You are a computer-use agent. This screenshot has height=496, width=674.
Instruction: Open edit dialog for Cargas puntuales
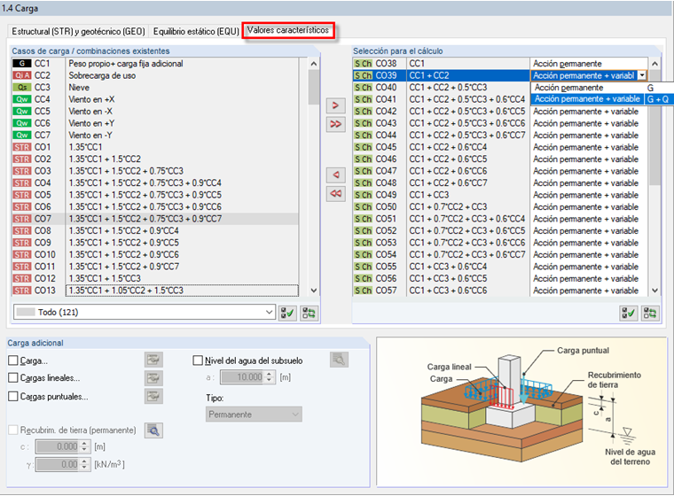click(x=153, y=397)
